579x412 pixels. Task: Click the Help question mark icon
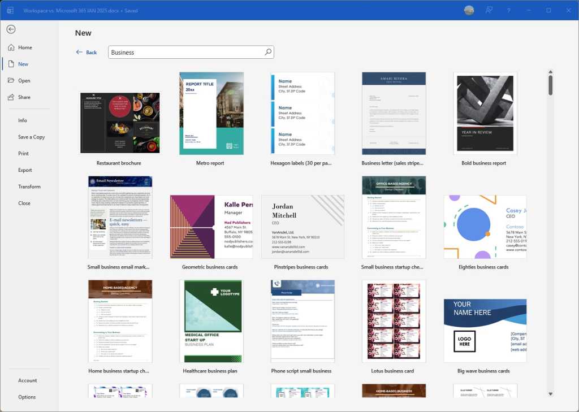[x=508, y=10]
